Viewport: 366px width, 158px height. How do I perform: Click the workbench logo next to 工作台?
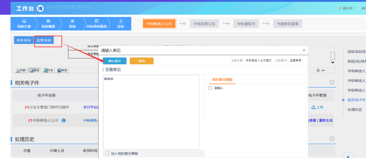click(x=40, y=8)
